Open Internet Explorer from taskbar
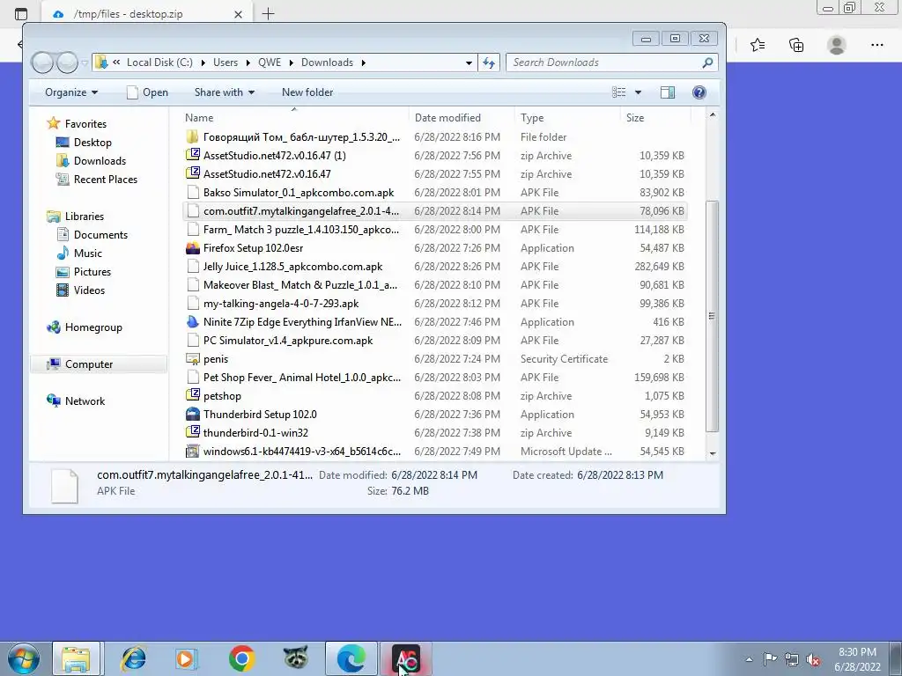The width and height of the screenshot is (902, 676). pos(133,658)
